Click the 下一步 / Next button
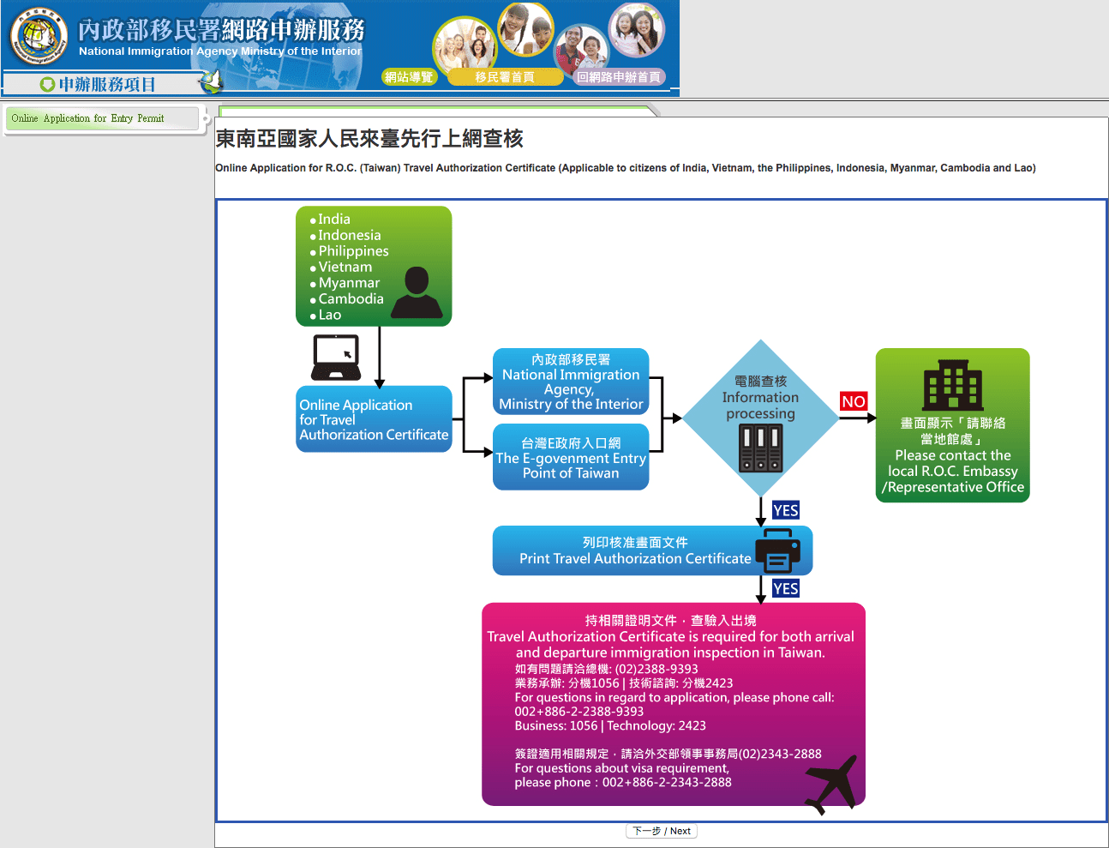This screenshot has width=1109, height=848. pyautogui.click(x=662, y=831)
